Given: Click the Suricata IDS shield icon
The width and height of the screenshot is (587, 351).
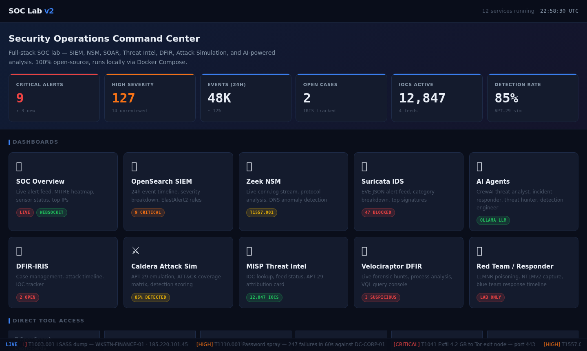Looking at the screenshot, I should (x=364, y=167).
